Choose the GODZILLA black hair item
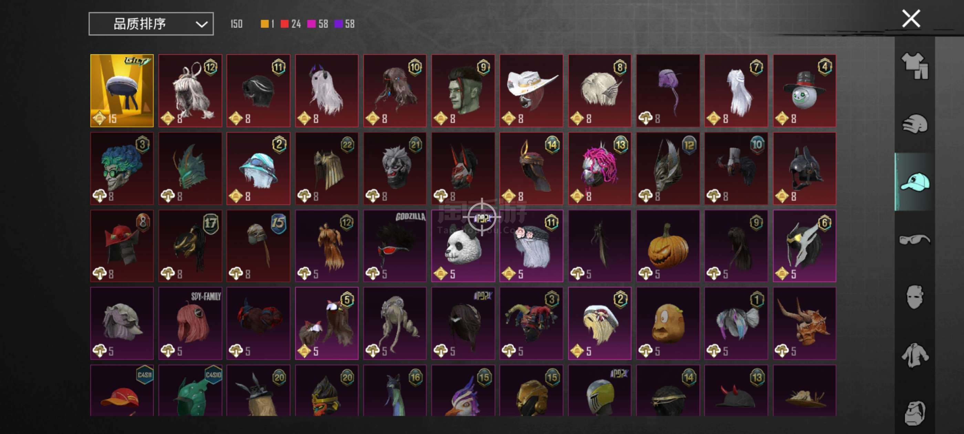Screen dimensions: 964x434 click(395, 246)
